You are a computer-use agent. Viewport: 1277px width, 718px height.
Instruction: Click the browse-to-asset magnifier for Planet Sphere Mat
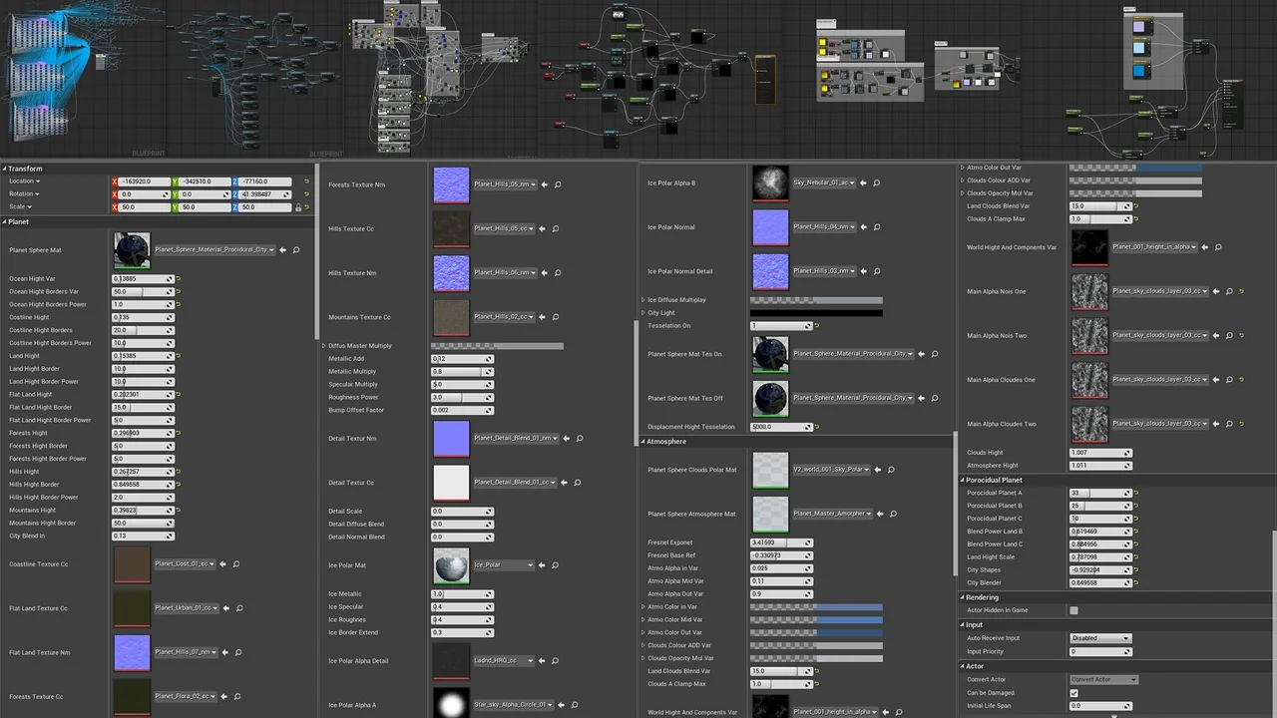[296, 250]
